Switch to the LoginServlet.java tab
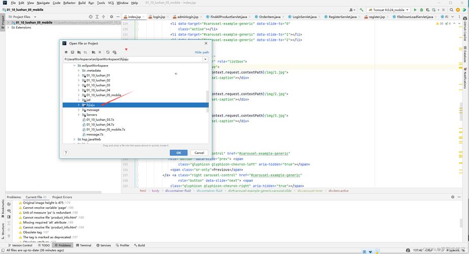The image size is (469, 254). point(304,17)
